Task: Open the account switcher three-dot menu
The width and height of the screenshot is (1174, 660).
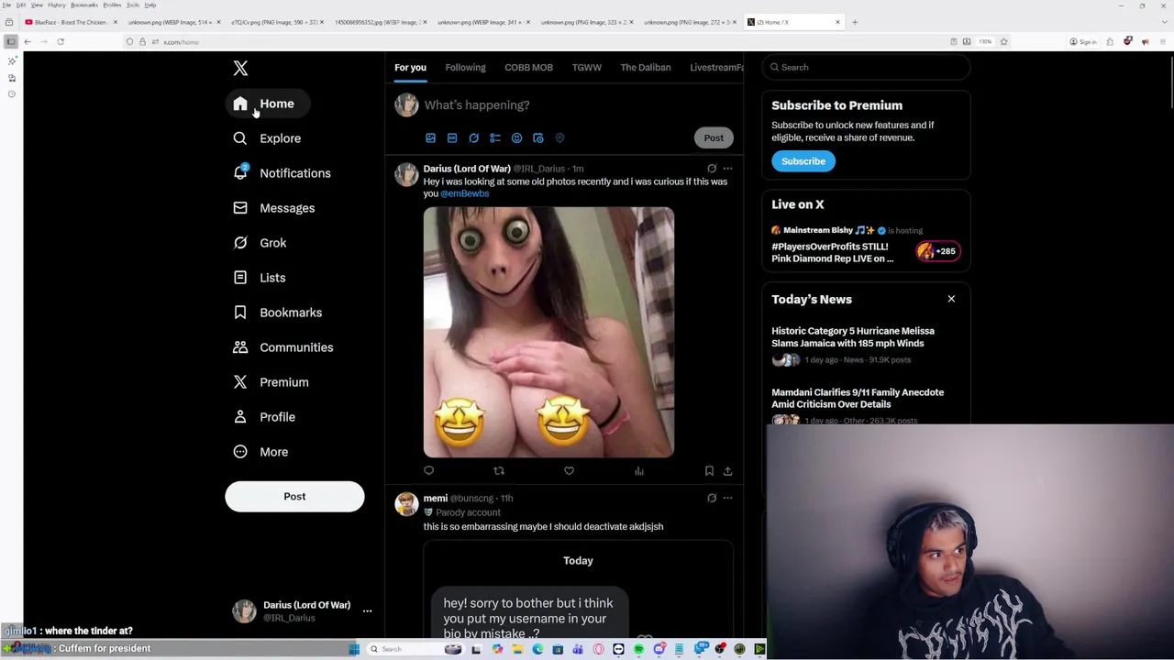Action: click(367, 610)
